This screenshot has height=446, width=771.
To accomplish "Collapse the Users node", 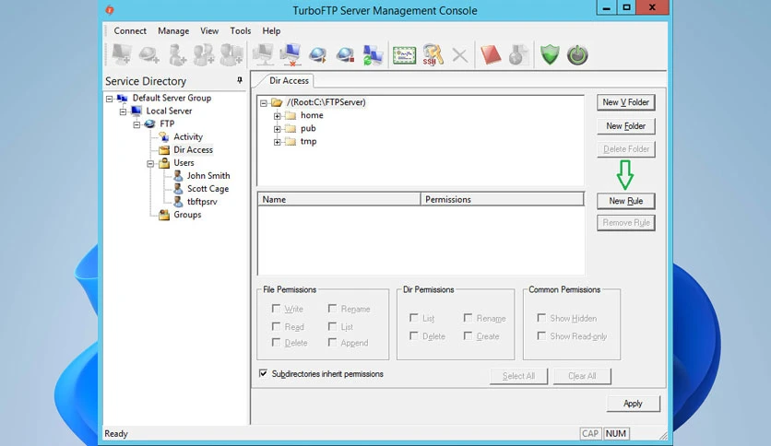I will (x=150, y=164).
